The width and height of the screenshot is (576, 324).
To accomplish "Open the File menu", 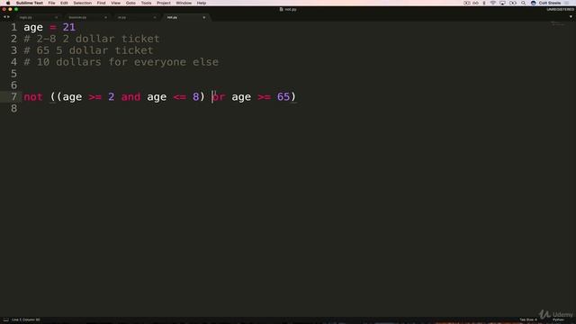I will [51, 3].
